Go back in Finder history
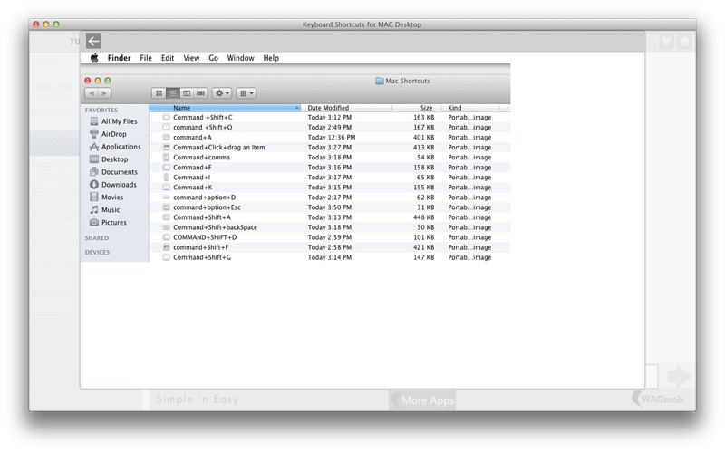 92,93
